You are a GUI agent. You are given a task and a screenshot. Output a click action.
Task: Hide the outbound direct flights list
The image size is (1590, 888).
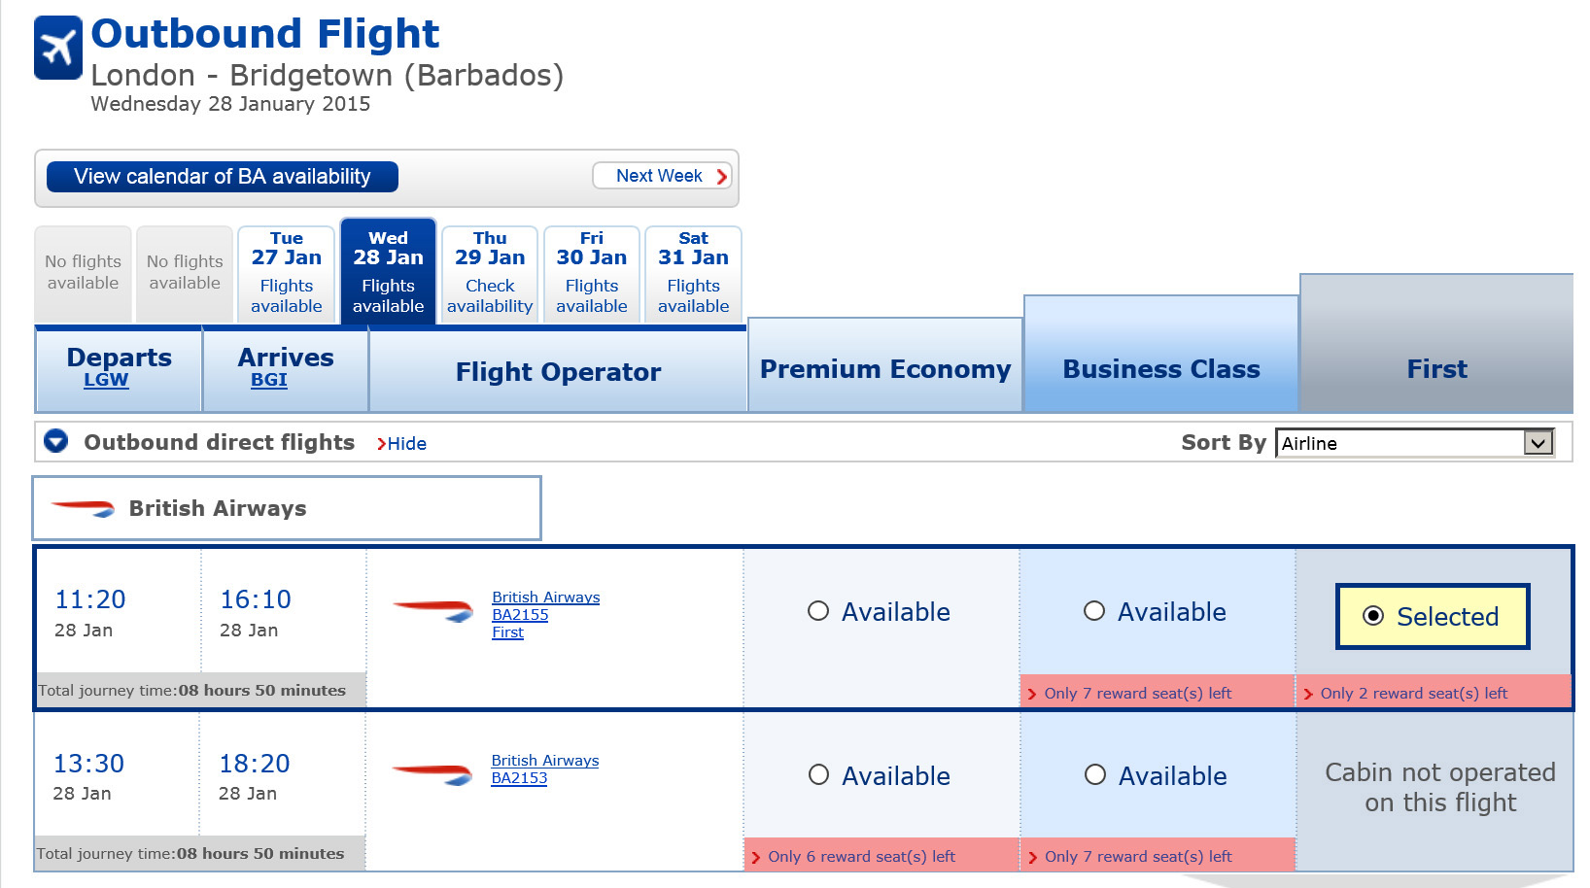[406, 444]
